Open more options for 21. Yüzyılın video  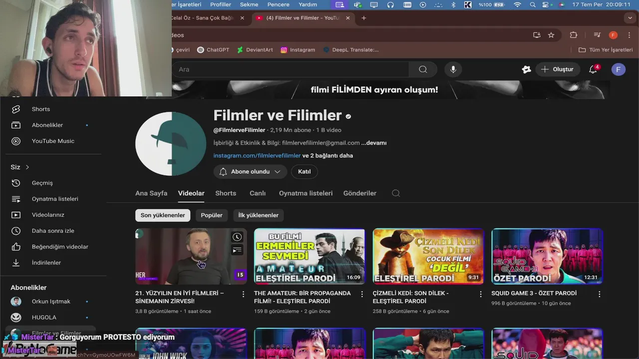point(244,294)
